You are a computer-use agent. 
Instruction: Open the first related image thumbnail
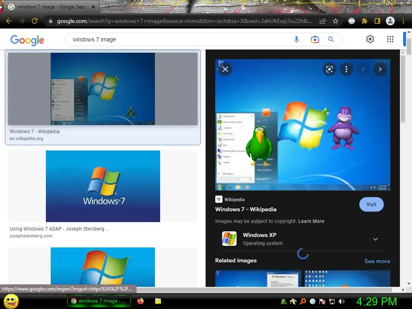(258, 278)
